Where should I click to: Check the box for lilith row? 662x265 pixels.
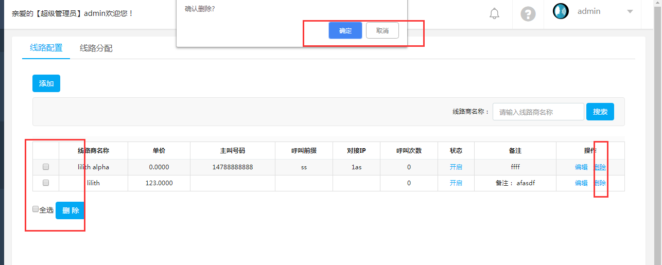point(46,183)
